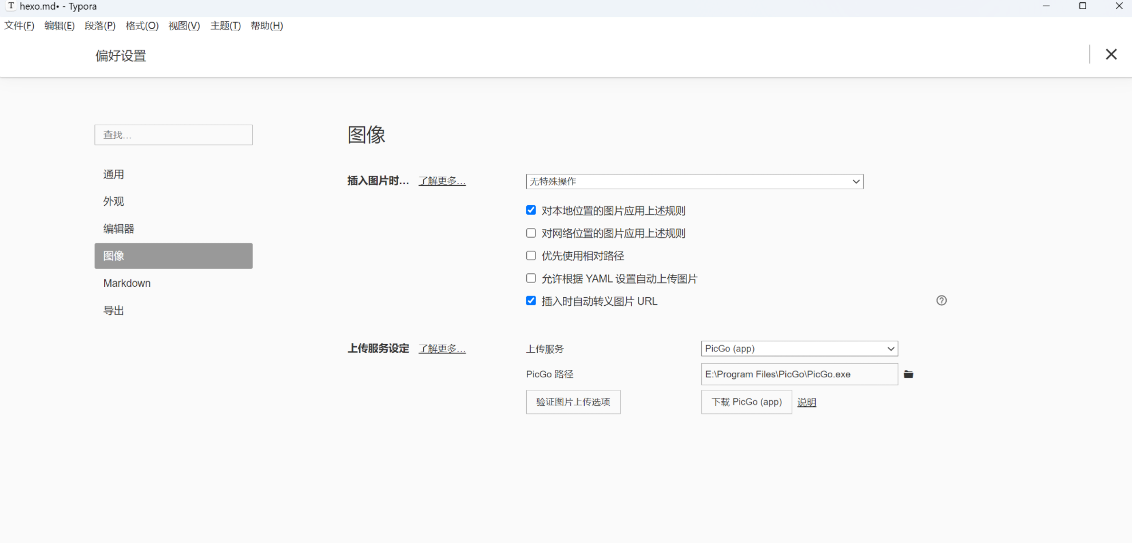Open the 无特殊操作 image insert dropdown
The image size is (1132, 543).
(x=694, y=182)
